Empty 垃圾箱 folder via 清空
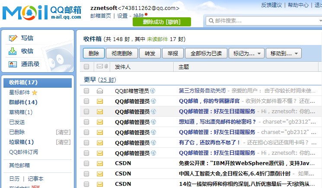 pyautogui.click(x=63, y=142)
